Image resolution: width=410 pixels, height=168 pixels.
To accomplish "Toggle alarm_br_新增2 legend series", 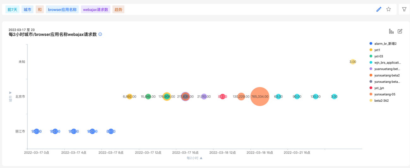I will pos(385,44).
